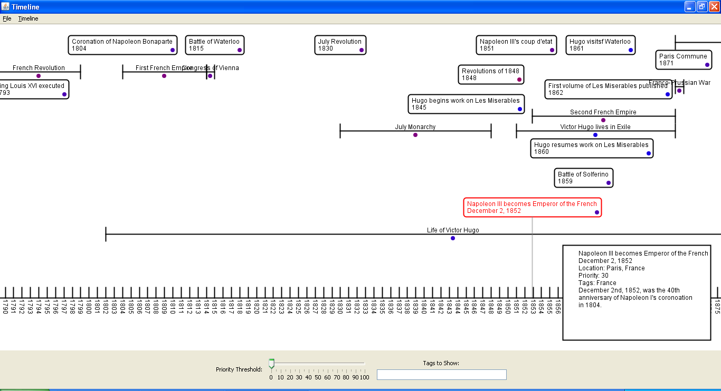
Task: Select Coronation of Napoleon Bonaparte event
Action: [122, 45]
